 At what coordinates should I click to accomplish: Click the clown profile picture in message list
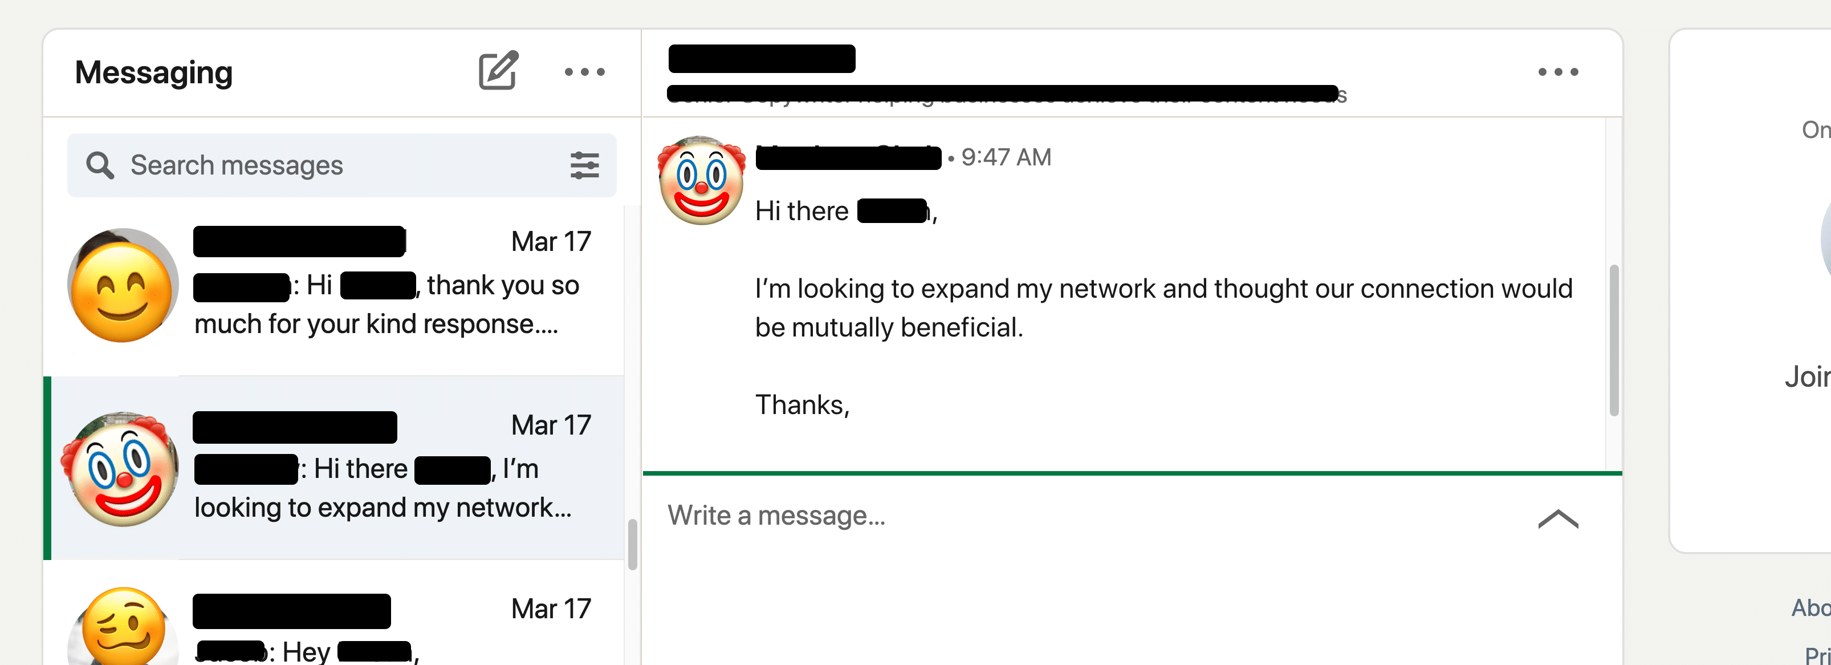coord(117,468)
